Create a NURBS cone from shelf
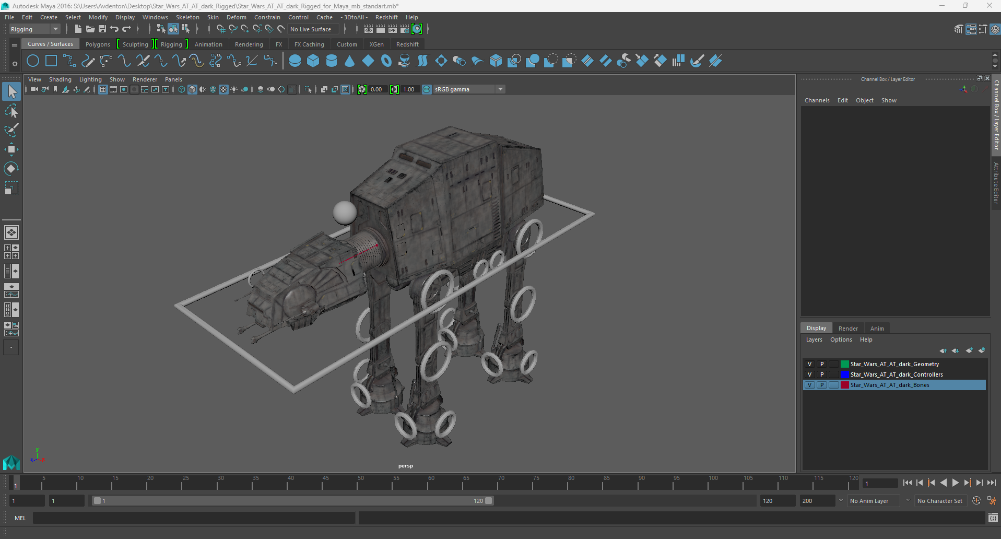This screenshot has width=1001, height=539. click(x=350, y=61)
